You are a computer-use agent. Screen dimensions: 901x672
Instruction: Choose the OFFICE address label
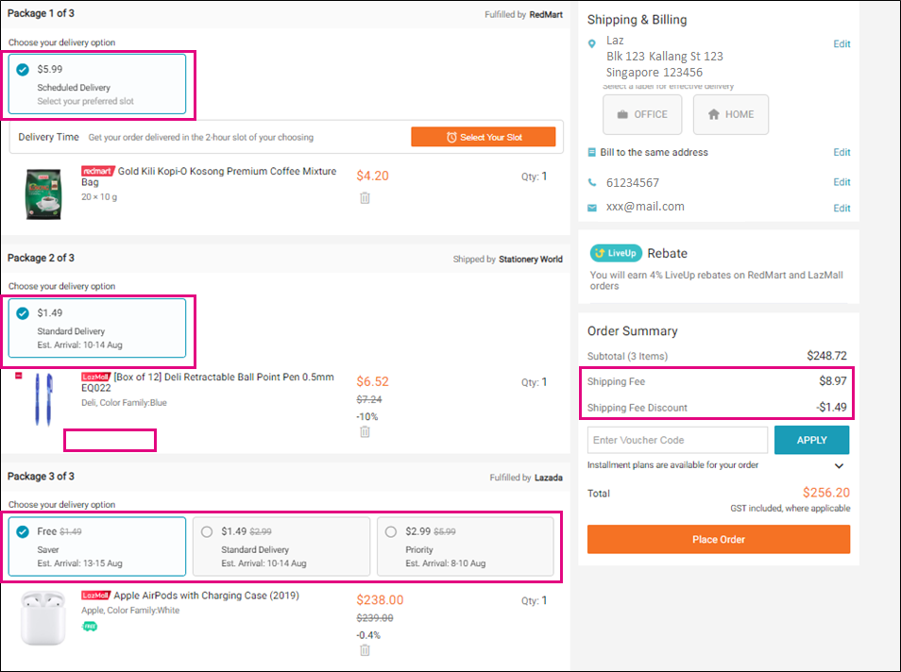[x=642, y=114]
